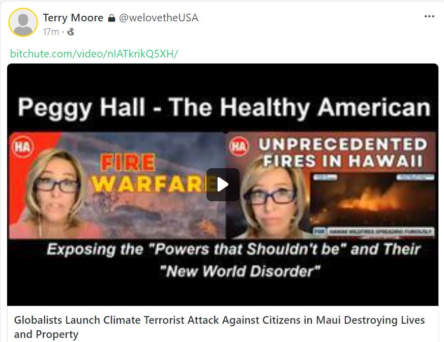Screen dimensions: 444x342
Task: Open the bitchute.com video link
Action: pyautogui.click(x=94, y=53)
